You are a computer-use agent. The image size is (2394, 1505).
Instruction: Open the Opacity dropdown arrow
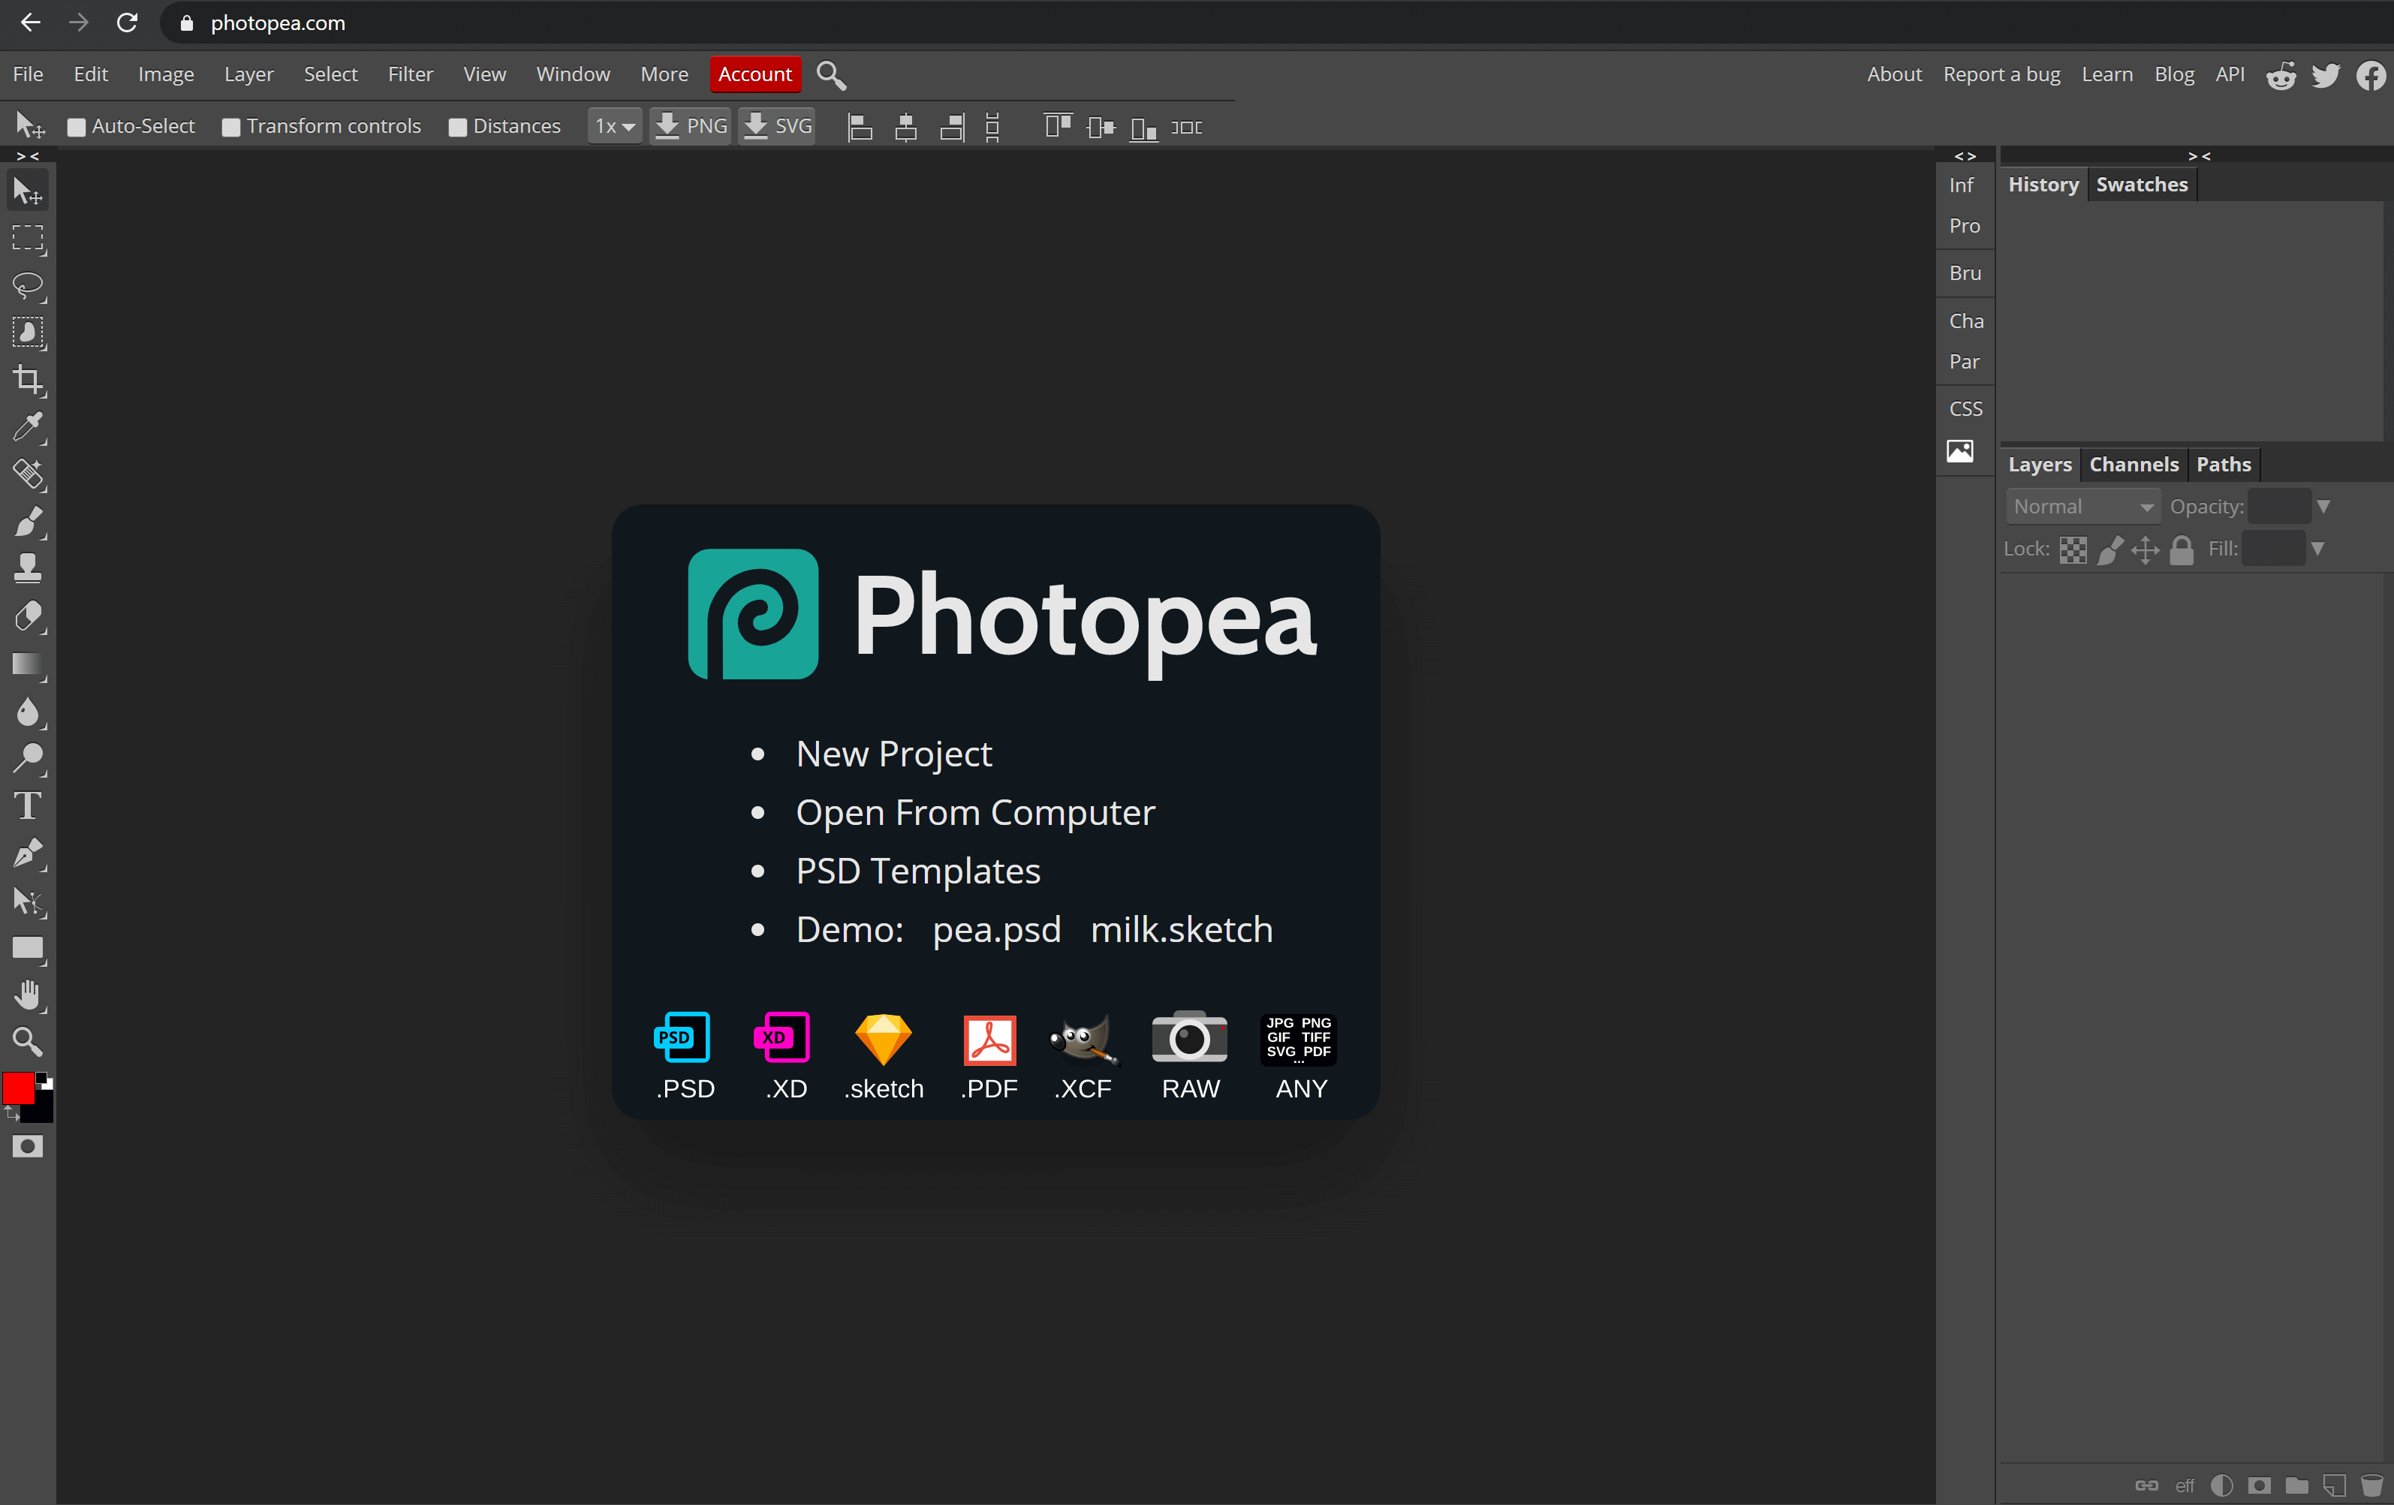2323,507
